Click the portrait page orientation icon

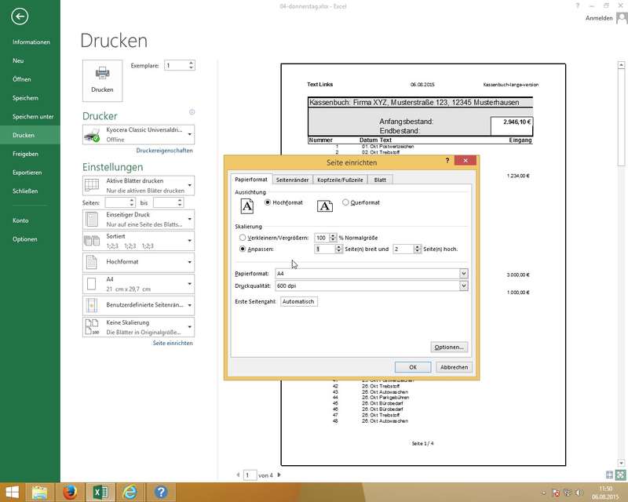pyautogui.click(x=246, y=206)
